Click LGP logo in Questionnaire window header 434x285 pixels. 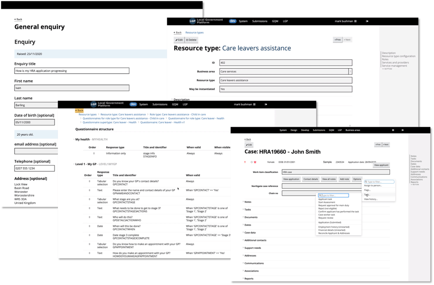pyautogui.click(x=94, y=104)
